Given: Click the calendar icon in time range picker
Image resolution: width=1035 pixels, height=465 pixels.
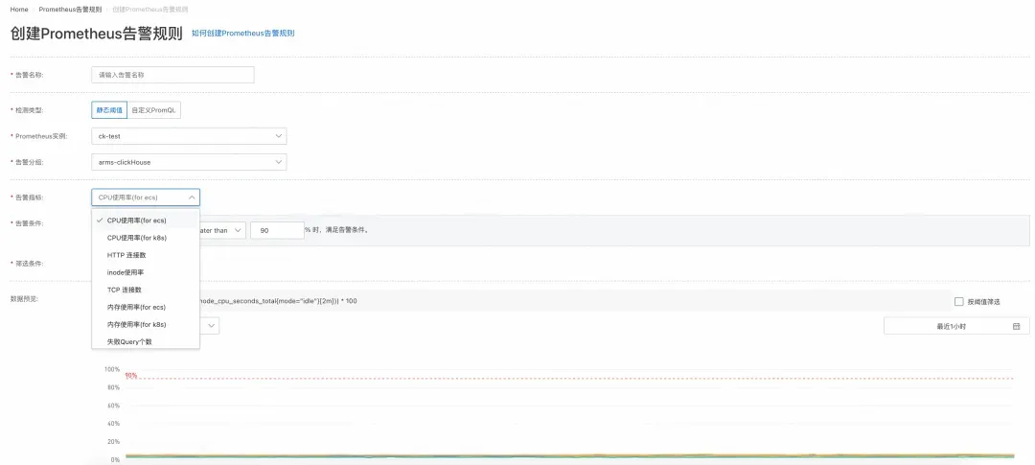Looking at the screenshot, I should (x=1017, y=326).
